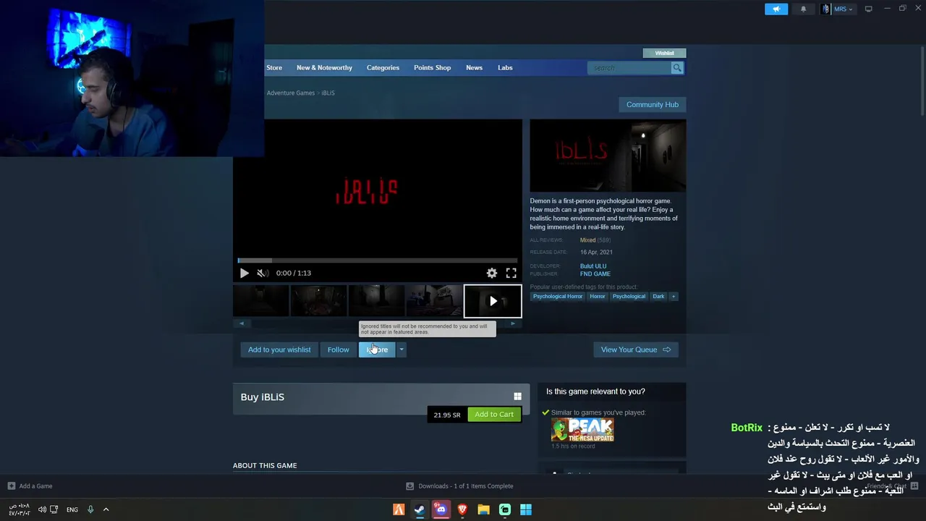Click the video progress bar

pos(378,260)
